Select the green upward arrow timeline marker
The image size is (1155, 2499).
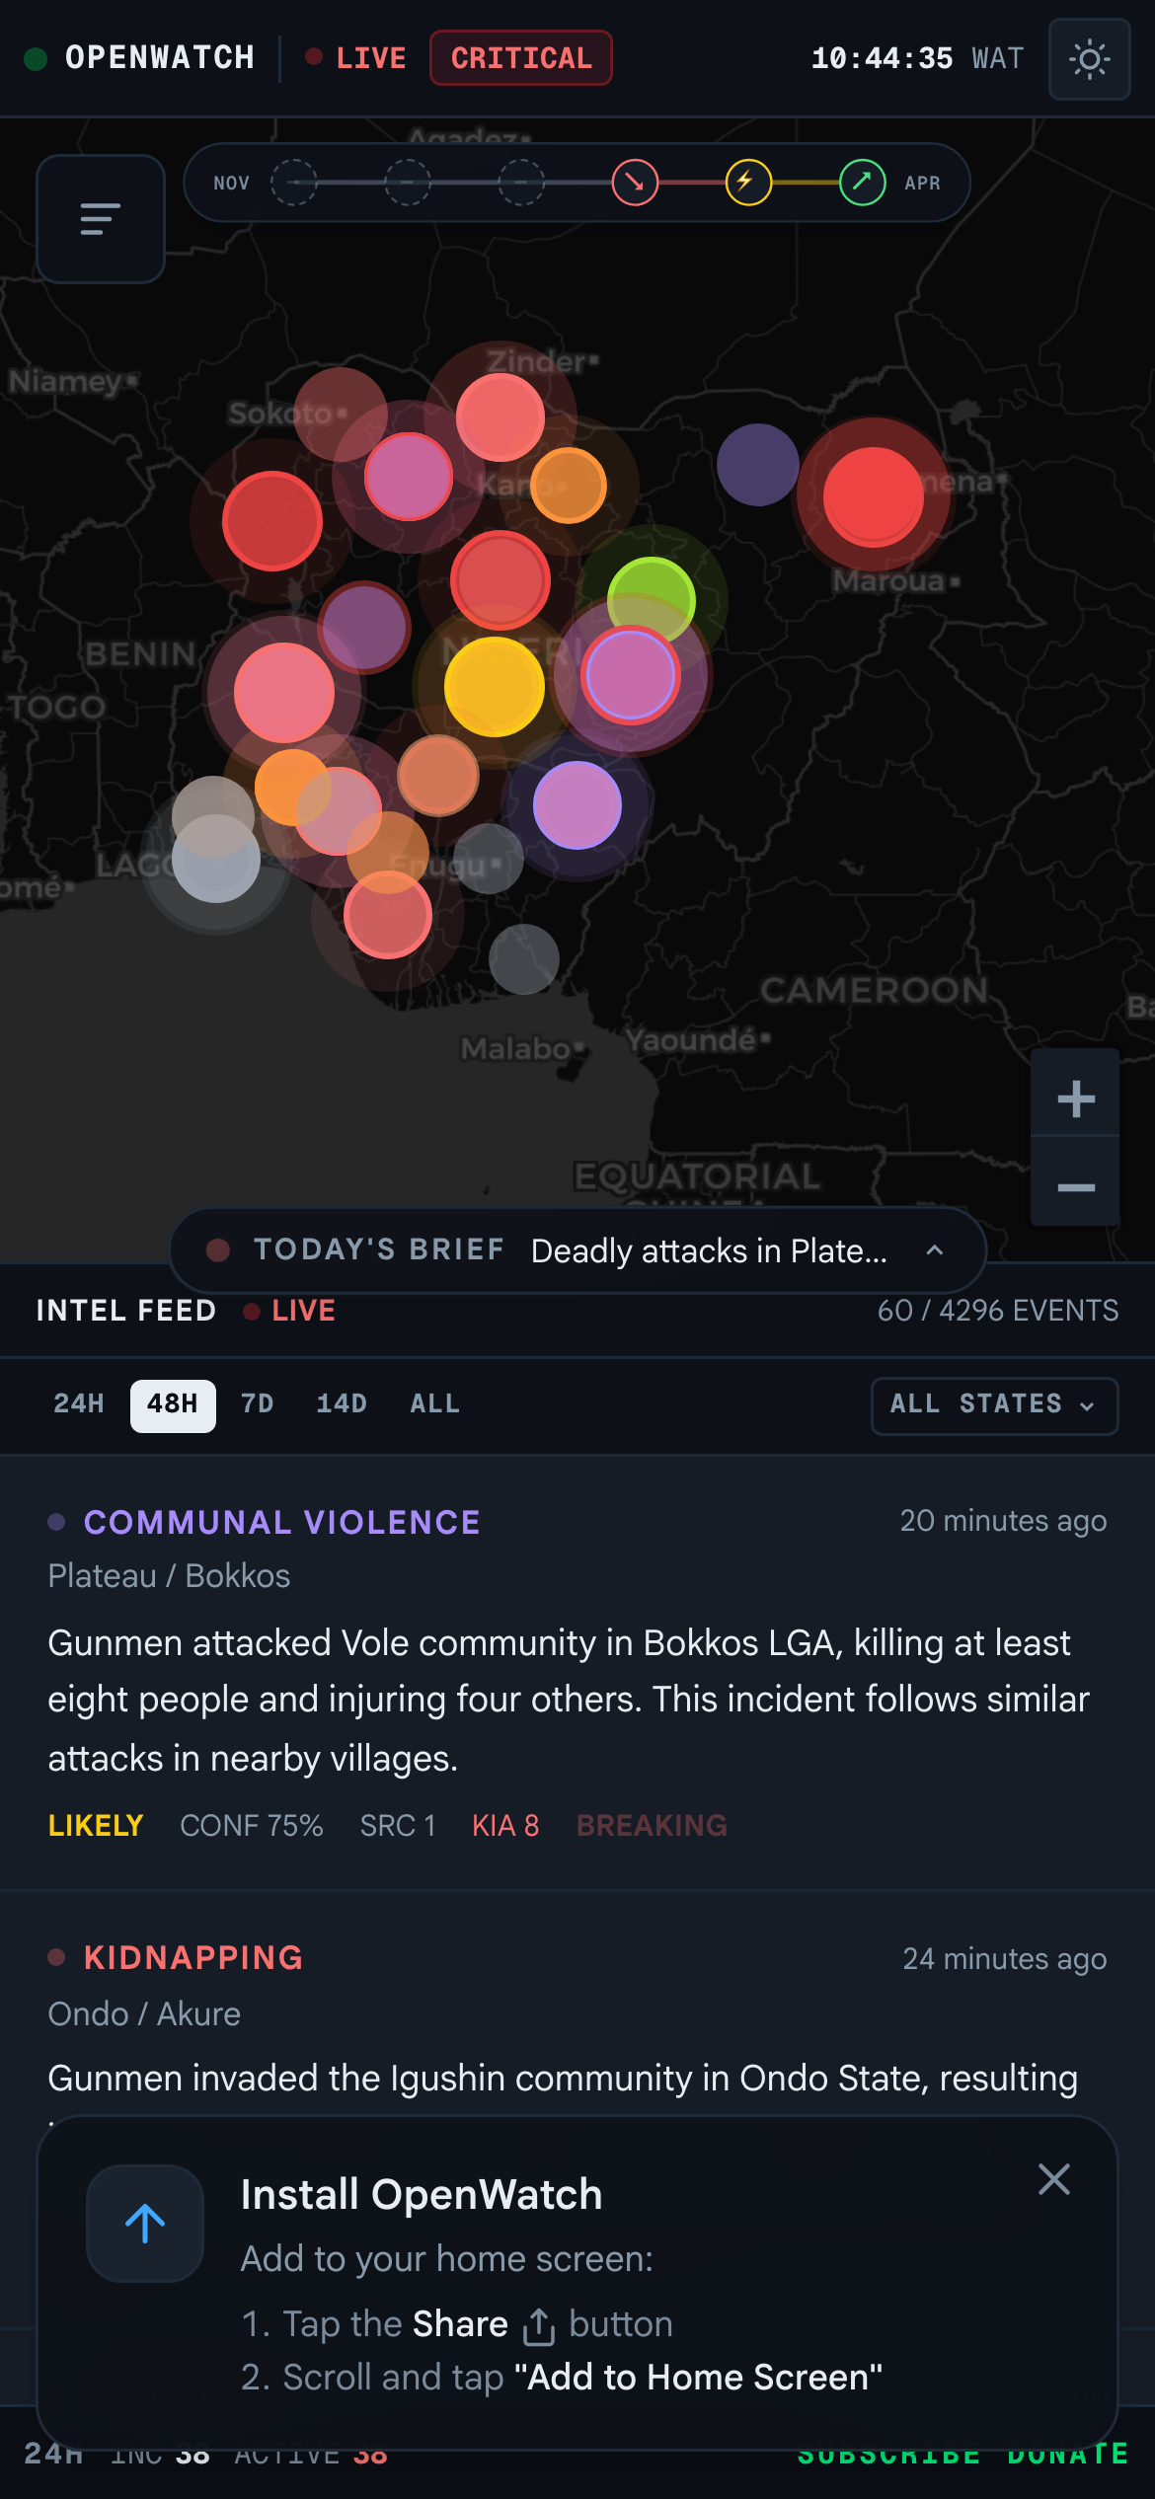point(862,183)
